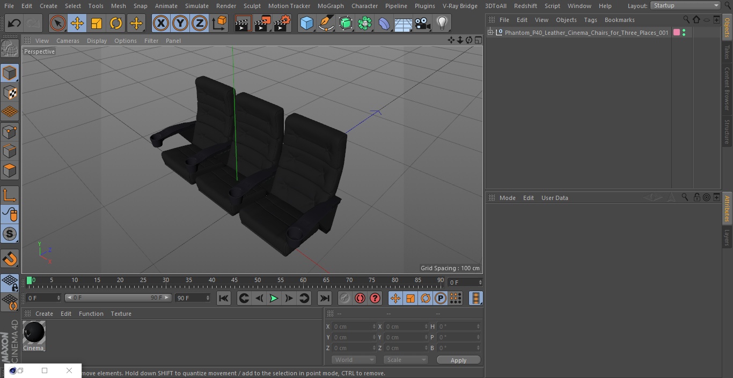The height and width of the screenshot is (378, 733).
Task: Toggle X axis lock
Action: (x=160, y=23)
